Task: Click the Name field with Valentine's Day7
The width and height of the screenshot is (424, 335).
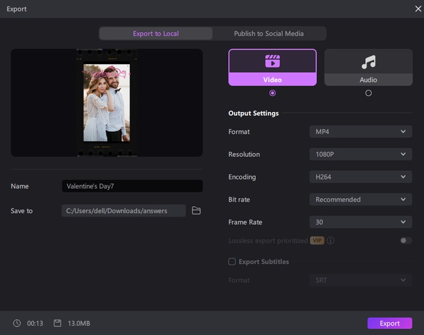Action: click(132, 186)
